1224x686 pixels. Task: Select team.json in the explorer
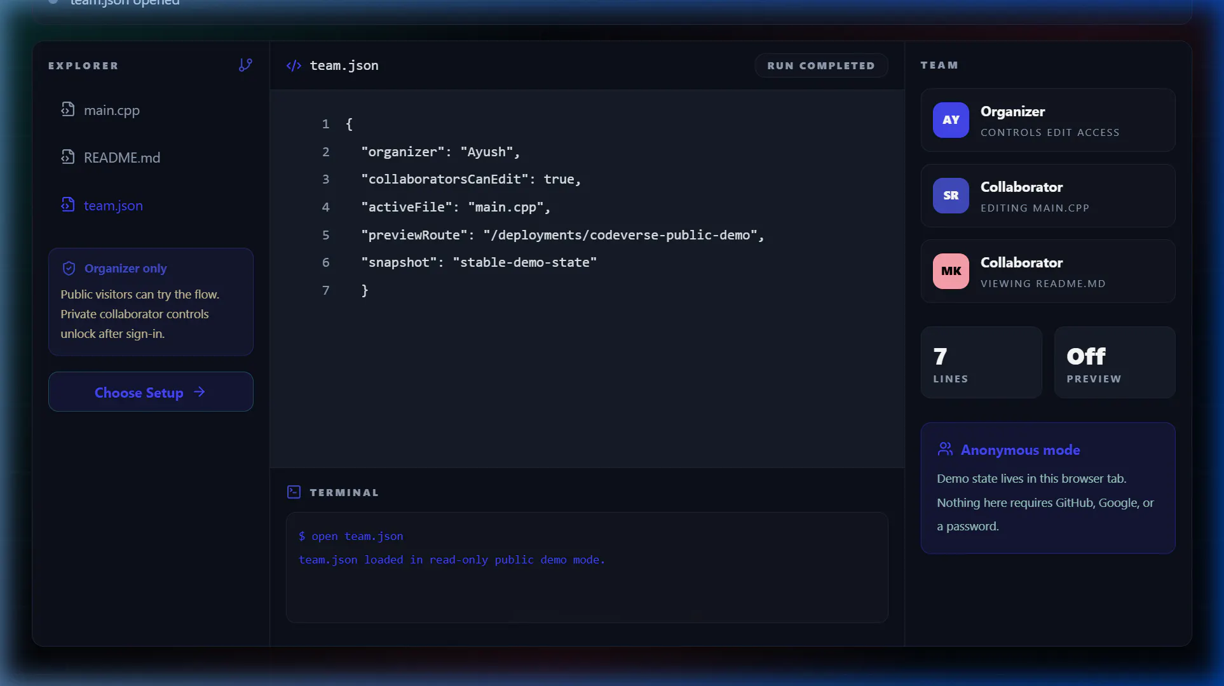click(x=151, y=205)
